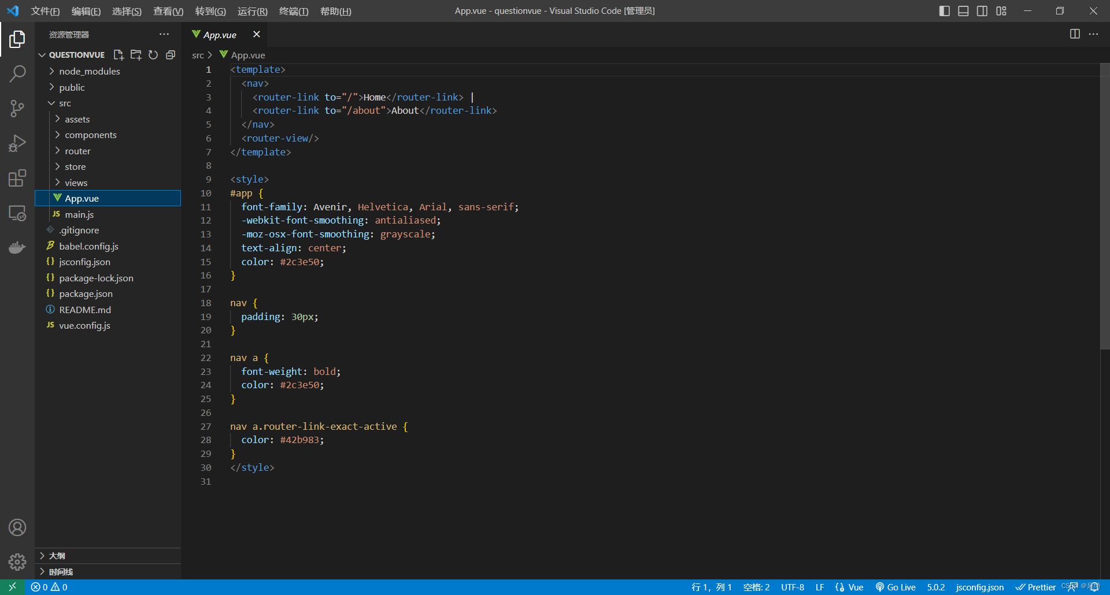
Task: Click the cursor position 行 1, 列 1
Action: pyautogui.click(x=711, y=587)
